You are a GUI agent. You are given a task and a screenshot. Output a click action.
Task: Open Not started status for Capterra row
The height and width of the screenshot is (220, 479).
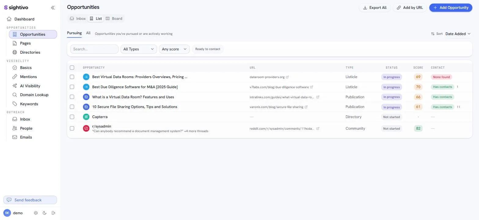(x=391, y=117)
